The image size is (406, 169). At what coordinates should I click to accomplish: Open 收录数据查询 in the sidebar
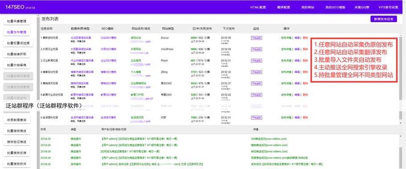(16, 120)
